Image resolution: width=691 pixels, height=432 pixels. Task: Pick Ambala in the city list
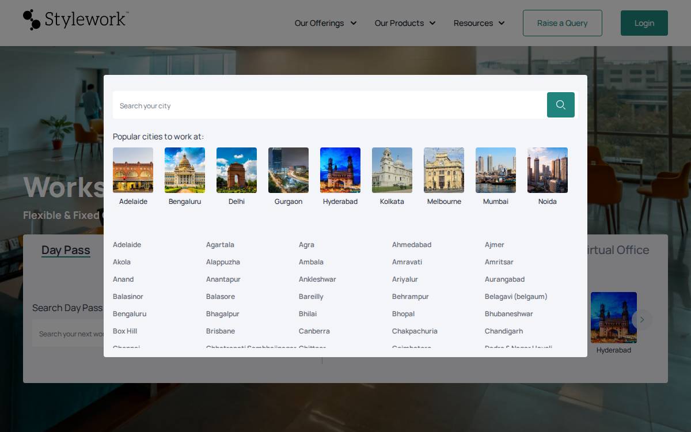pos(311,262)
